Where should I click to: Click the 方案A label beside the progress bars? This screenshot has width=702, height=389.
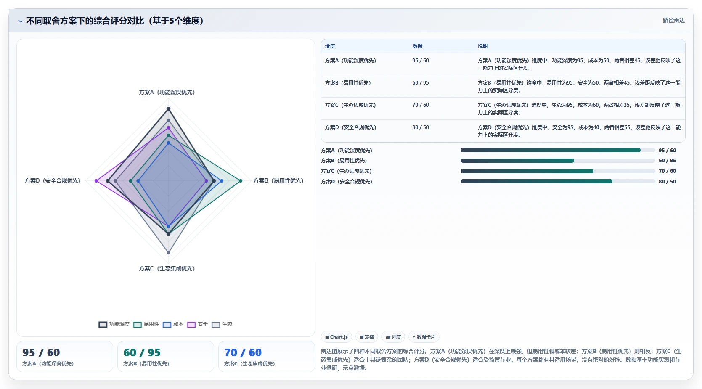point(347,151)
